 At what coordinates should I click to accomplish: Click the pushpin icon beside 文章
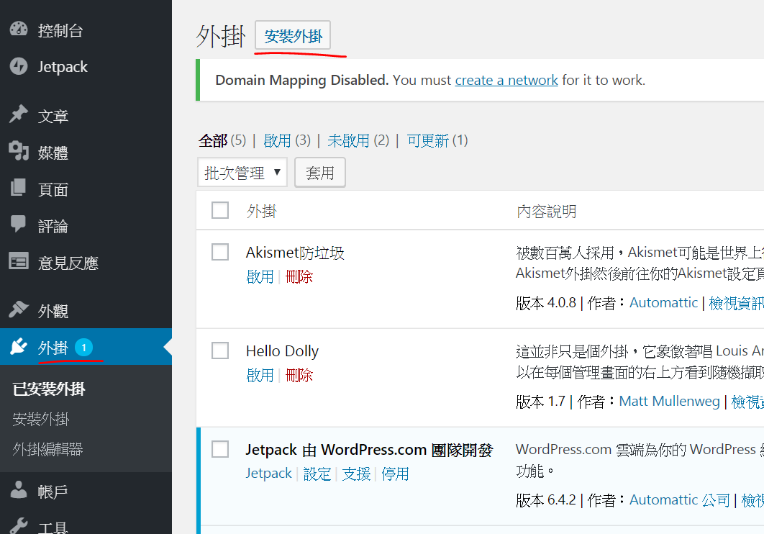tap(19, 115)
